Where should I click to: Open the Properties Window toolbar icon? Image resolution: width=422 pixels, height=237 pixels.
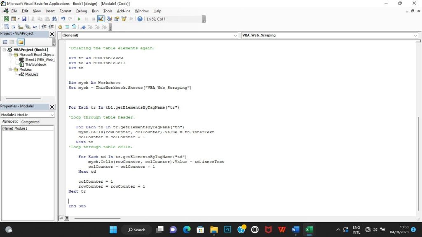pos(117,19)
